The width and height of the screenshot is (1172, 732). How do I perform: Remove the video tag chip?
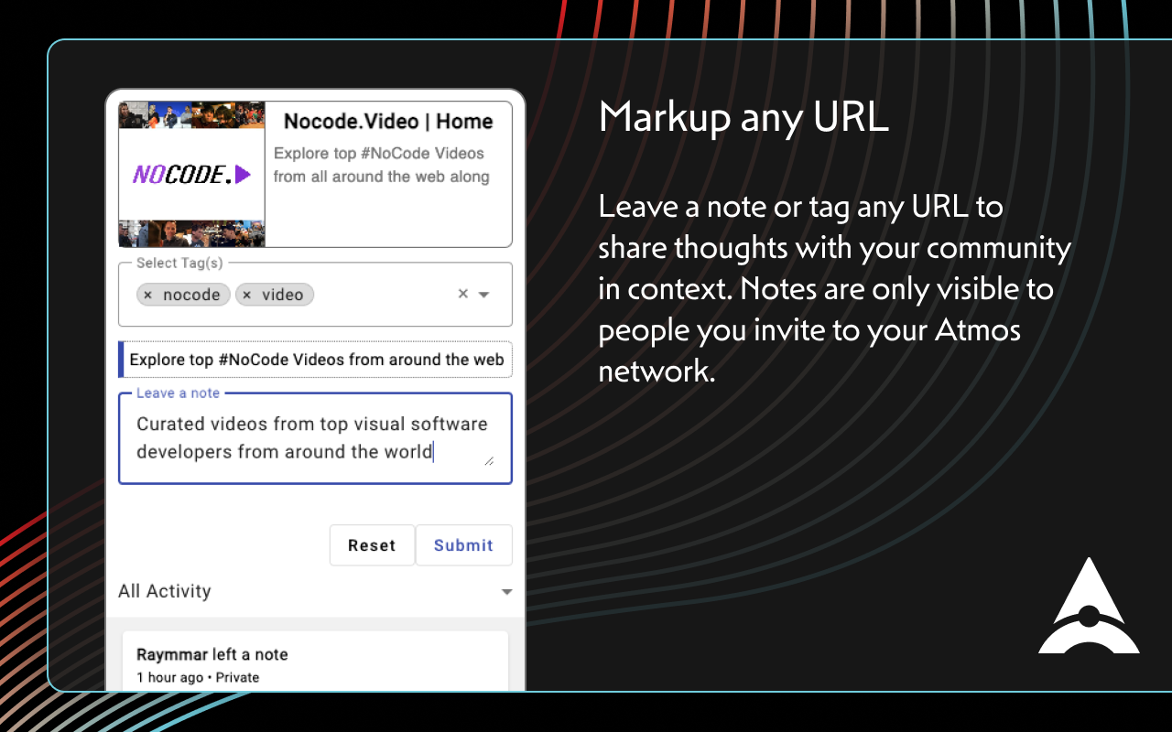click(x=246, y=295)
